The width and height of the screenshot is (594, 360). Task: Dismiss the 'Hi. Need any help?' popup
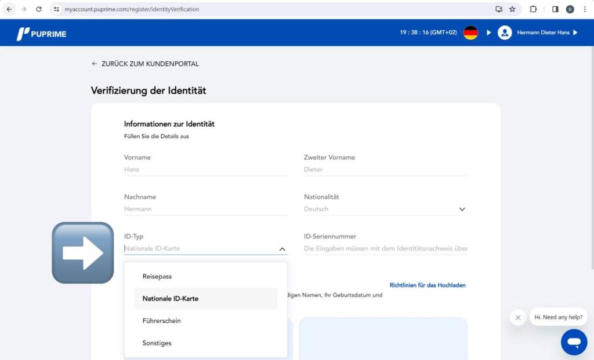(518, 317)
